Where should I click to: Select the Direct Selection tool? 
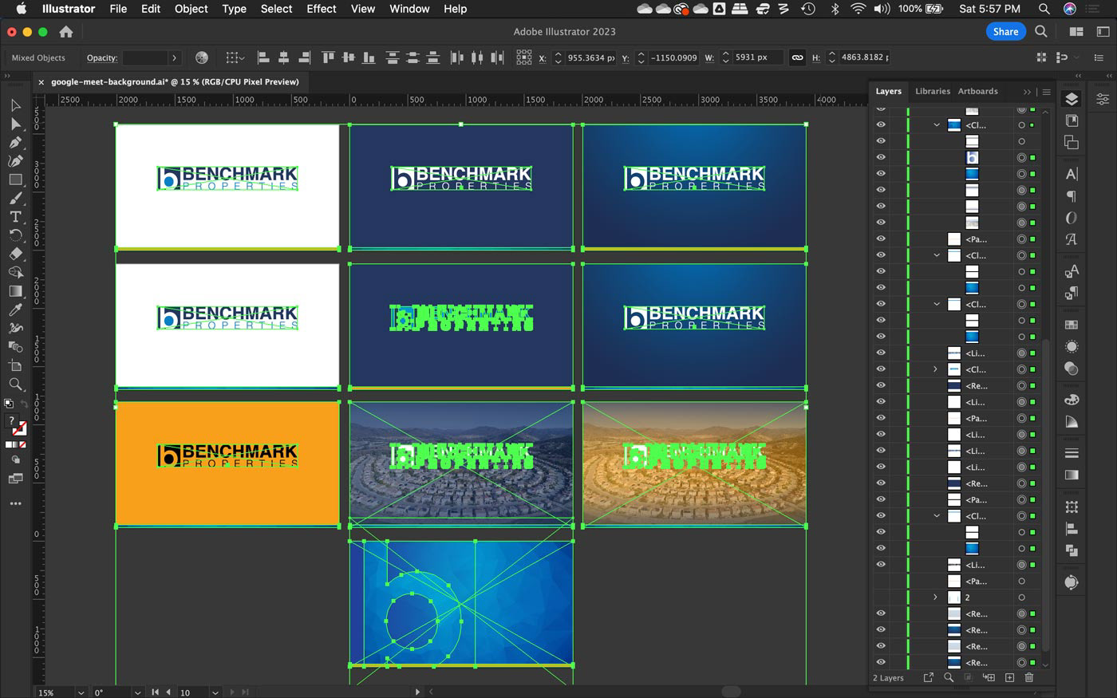pyautogui.click(x=15, y=124)
